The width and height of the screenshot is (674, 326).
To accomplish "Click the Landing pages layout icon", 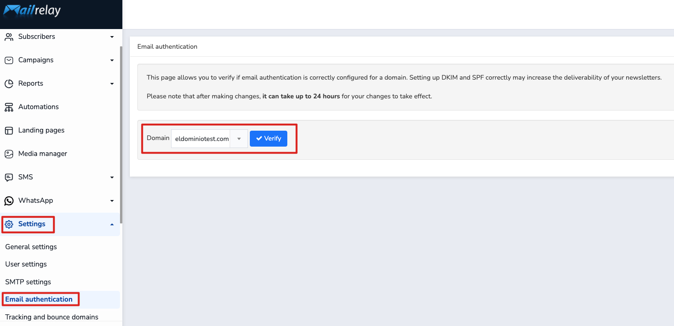I will pos(9,130).
